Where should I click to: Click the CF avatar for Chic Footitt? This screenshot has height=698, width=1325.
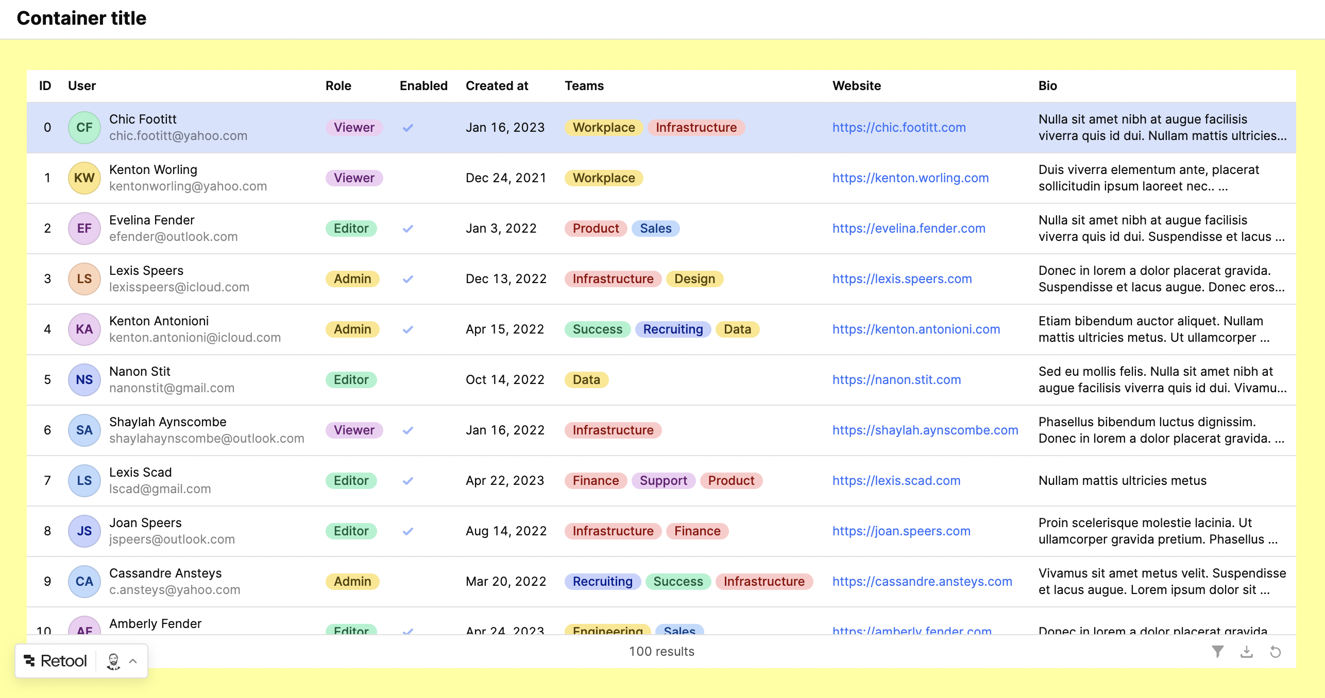tap(84, 127)
